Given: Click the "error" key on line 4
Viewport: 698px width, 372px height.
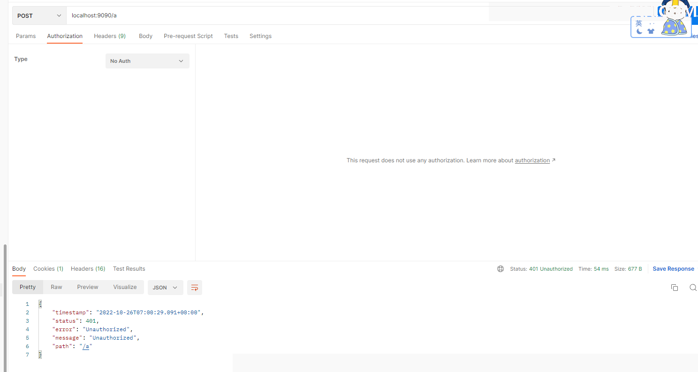Looking at the screenshot, I should coord(64,329).
